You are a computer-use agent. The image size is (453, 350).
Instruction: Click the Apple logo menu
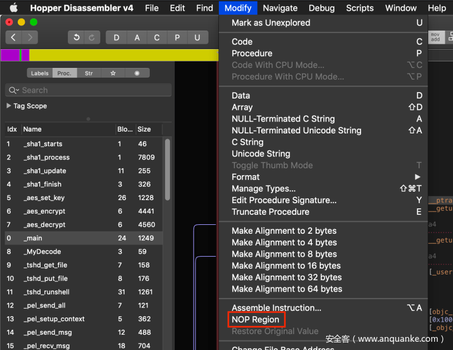click(x=13, y=8)
